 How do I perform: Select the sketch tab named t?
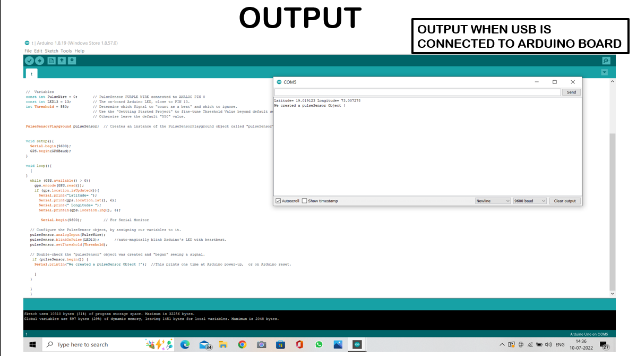(31, 74)
